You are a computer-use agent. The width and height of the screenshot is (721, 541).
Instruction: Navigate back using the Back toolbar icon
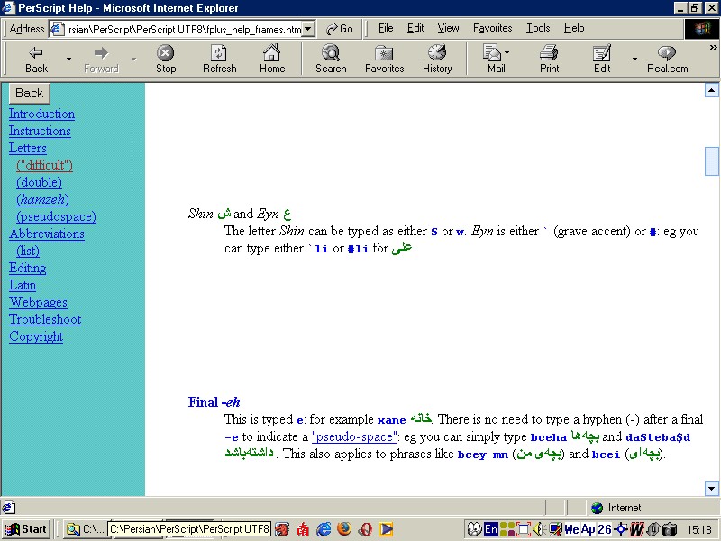pyautogui.click(x=36, y=59)
